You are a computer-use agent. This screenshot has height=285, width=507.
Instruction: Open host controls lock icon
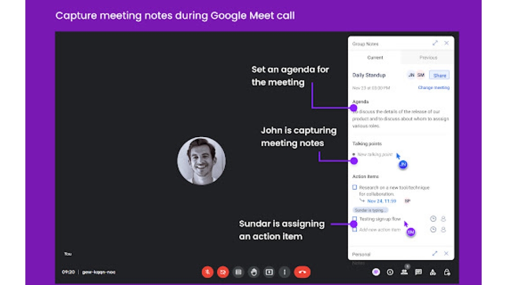(447, 272)
